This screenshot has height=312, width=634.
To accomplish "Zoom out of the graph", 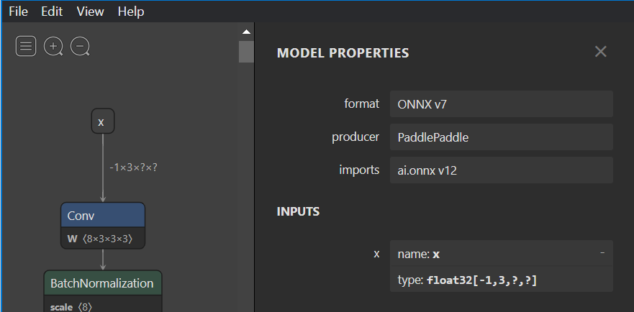I will pos(80,47).
